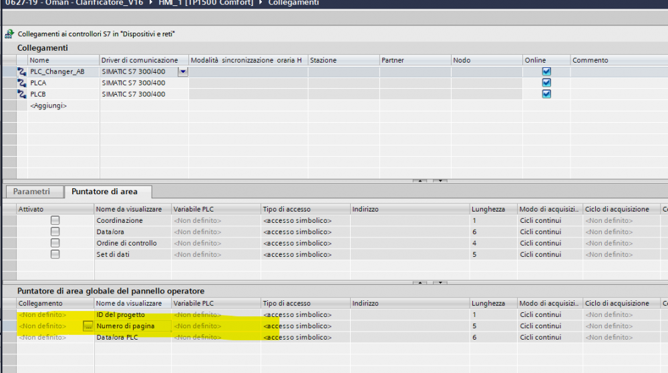
Task: Enable the Coordinazione area pointer checkbox
Action: (55, 220)
